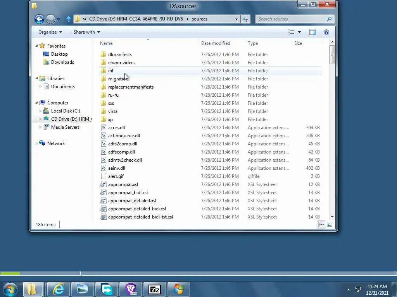Open the view options dropdown arrow
This screenshot has height=297, width=397.
pyautogui.click(x=300, y=32)
